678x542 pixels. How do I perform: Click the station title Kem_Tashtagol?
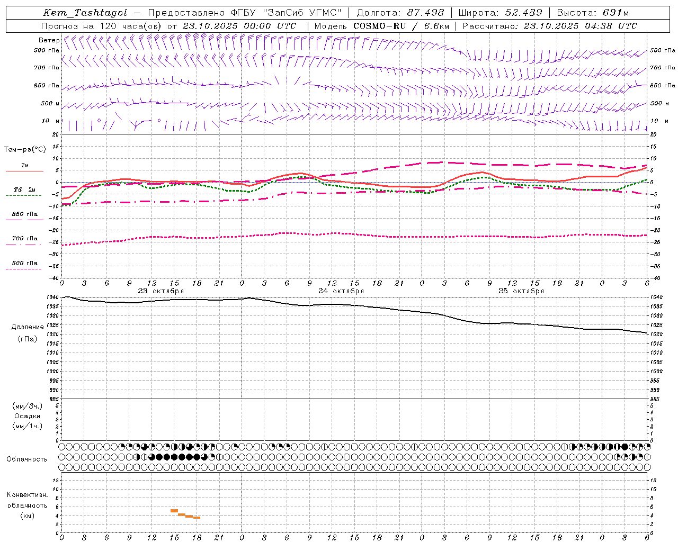[x=85, y=13]
